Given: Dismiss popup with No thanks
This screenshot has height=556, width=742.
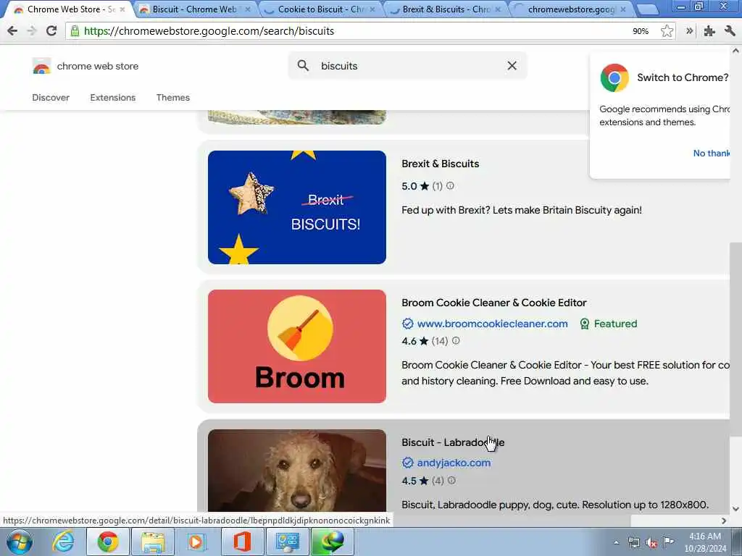Looking at the screenshot, I should click(712, 153).
